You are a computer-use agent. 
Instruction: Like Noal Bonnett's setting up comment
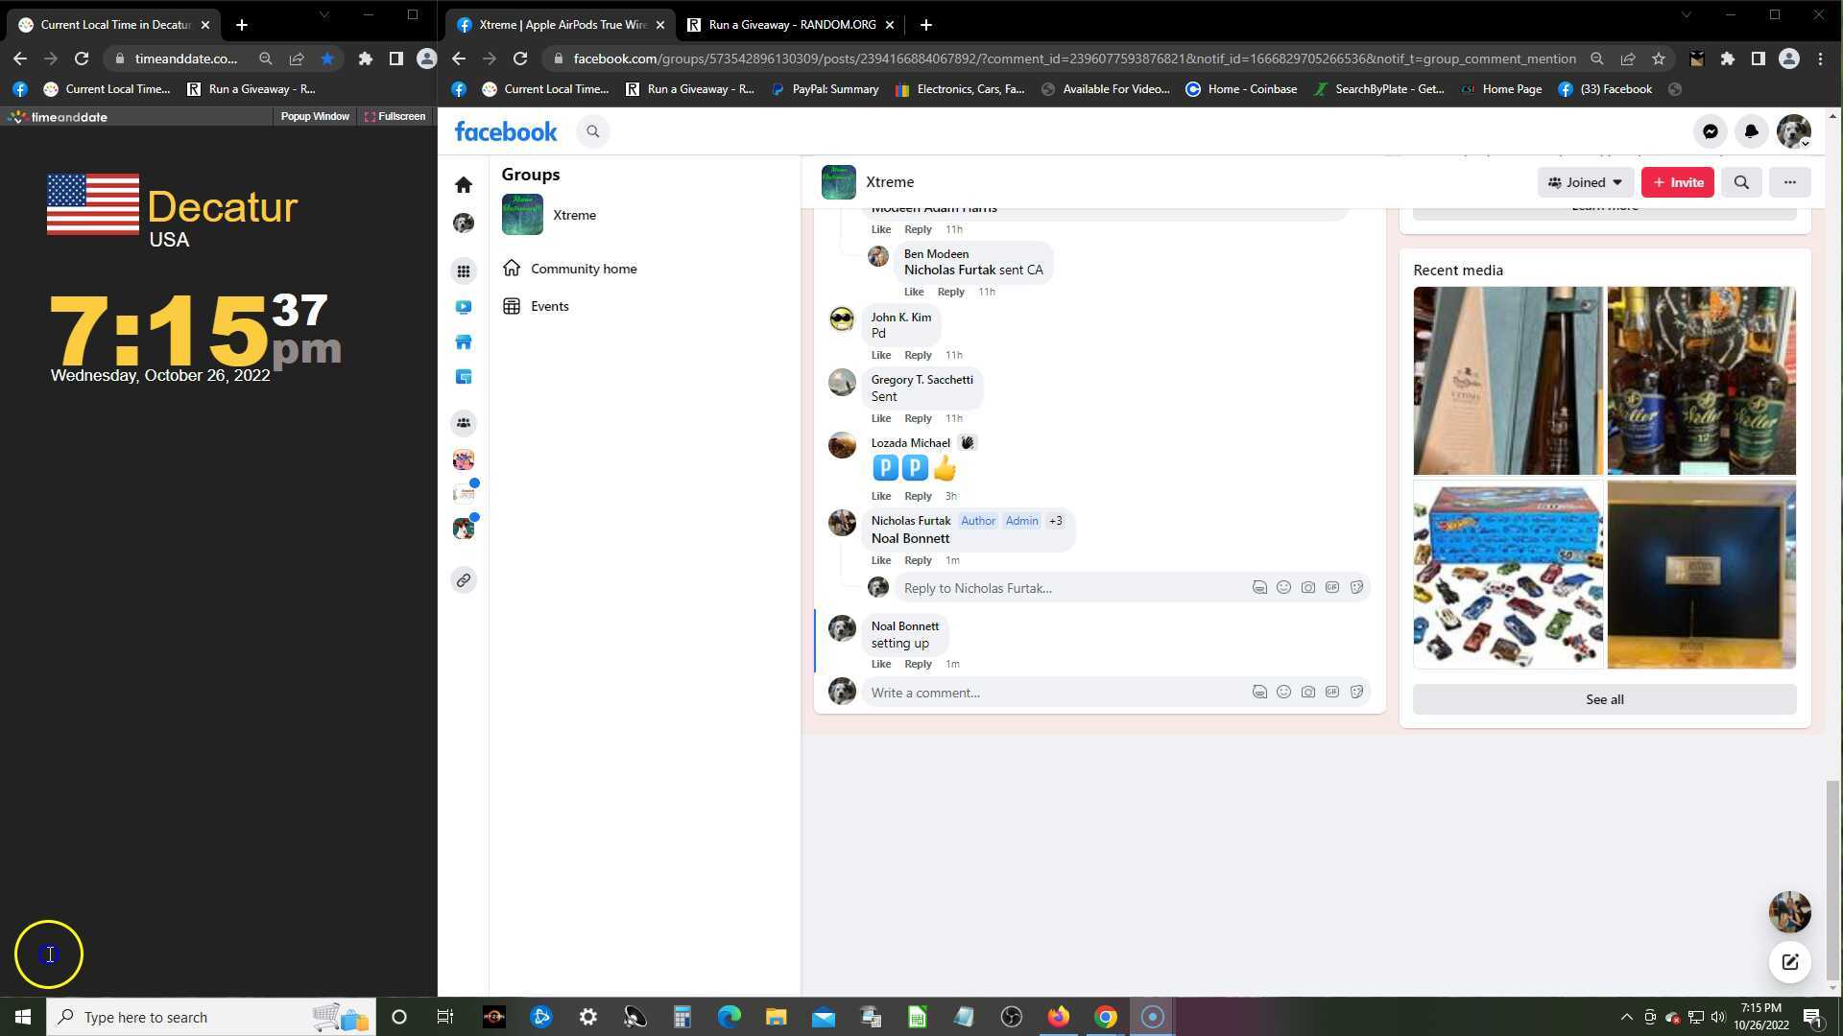(x=880, y=664)
